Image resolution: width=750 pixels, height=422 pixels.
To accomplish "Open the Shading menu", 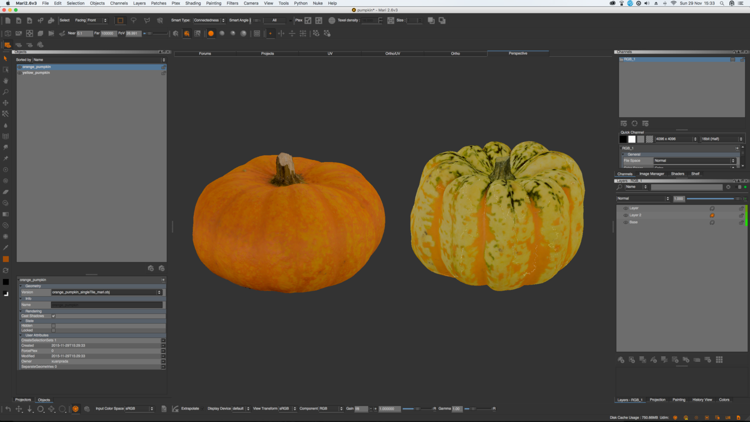I will click(193, 3).
